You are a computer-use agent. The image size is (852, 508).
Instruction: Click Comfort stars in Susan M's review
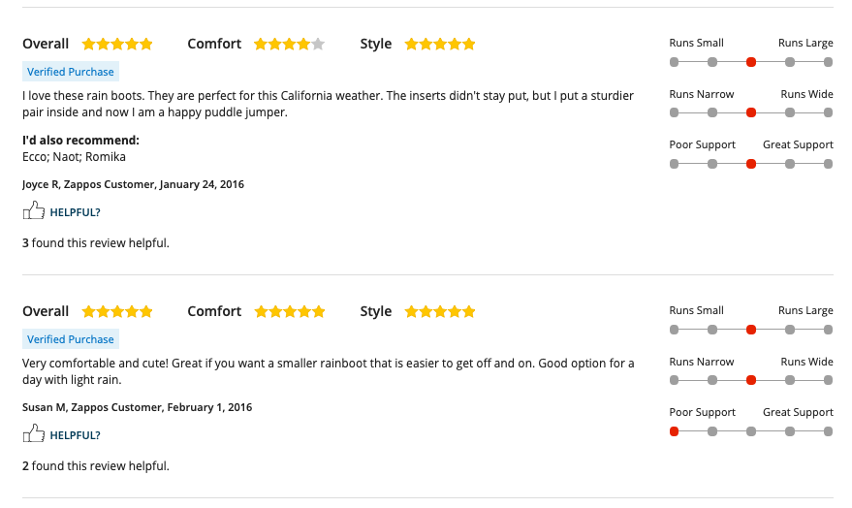pyautogui.click(x=290, y=311)
